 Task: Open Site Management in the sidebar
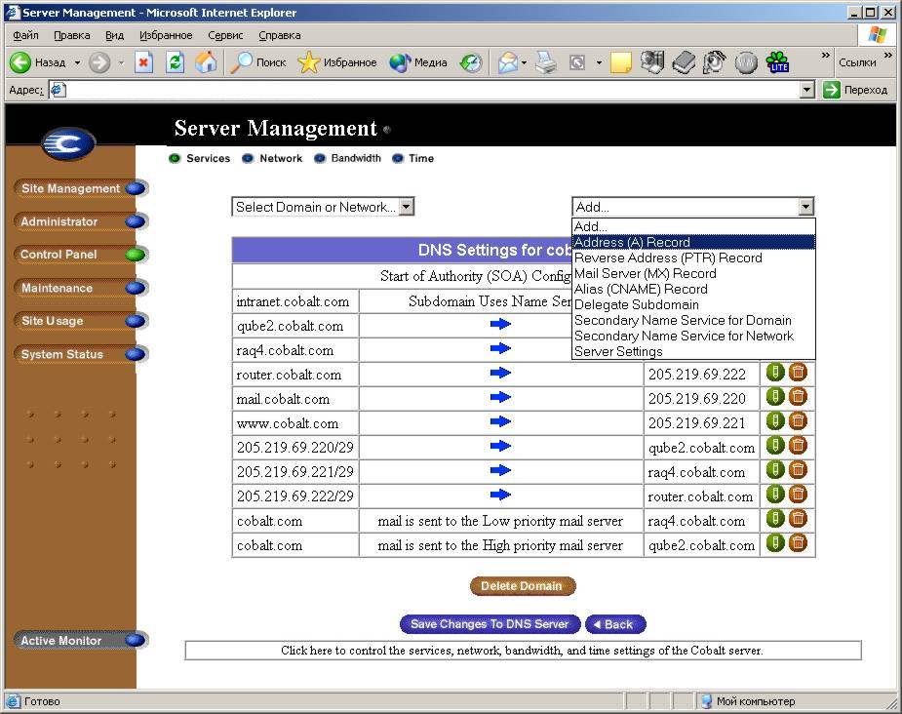click(80, 188)
